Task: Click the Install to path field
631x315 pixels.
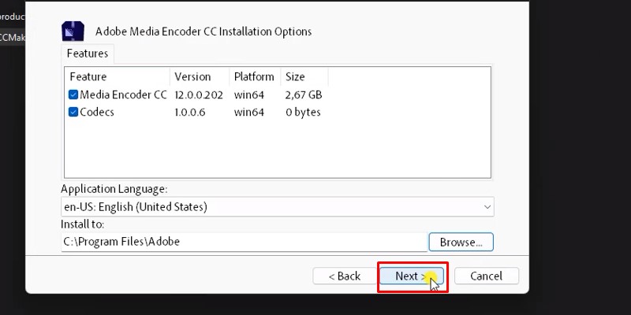Action: coord(243,242)
